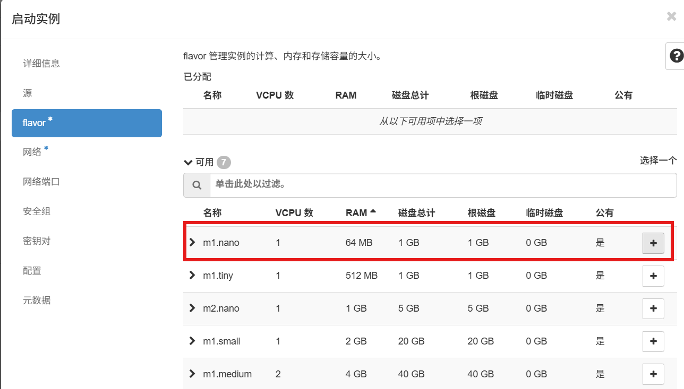Screen dimensions: 684x389
Task: Click the 已分配 allocated heading
Action: coord(198,77)
